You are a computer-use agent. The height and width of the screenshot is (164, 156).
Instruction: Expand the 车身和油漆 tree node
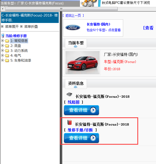(2, 60)
